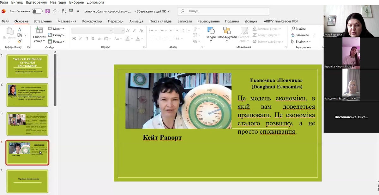Viewport: 379px width, 195px height.
Task: Toggle bold Ж formatting
Action: pyautogui.click(x=74, y=39)
